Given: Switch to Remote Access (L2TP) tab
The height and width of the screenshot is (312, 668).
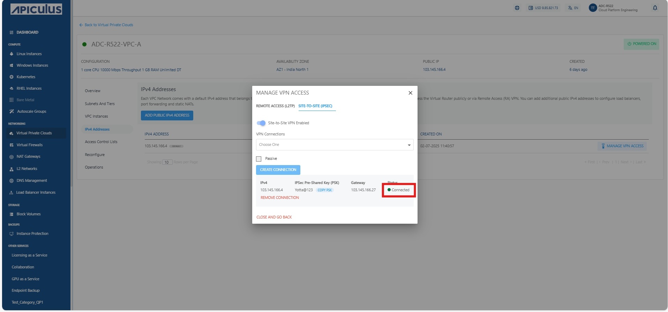Looking at the screenshot, I should [x=275, y=106].
